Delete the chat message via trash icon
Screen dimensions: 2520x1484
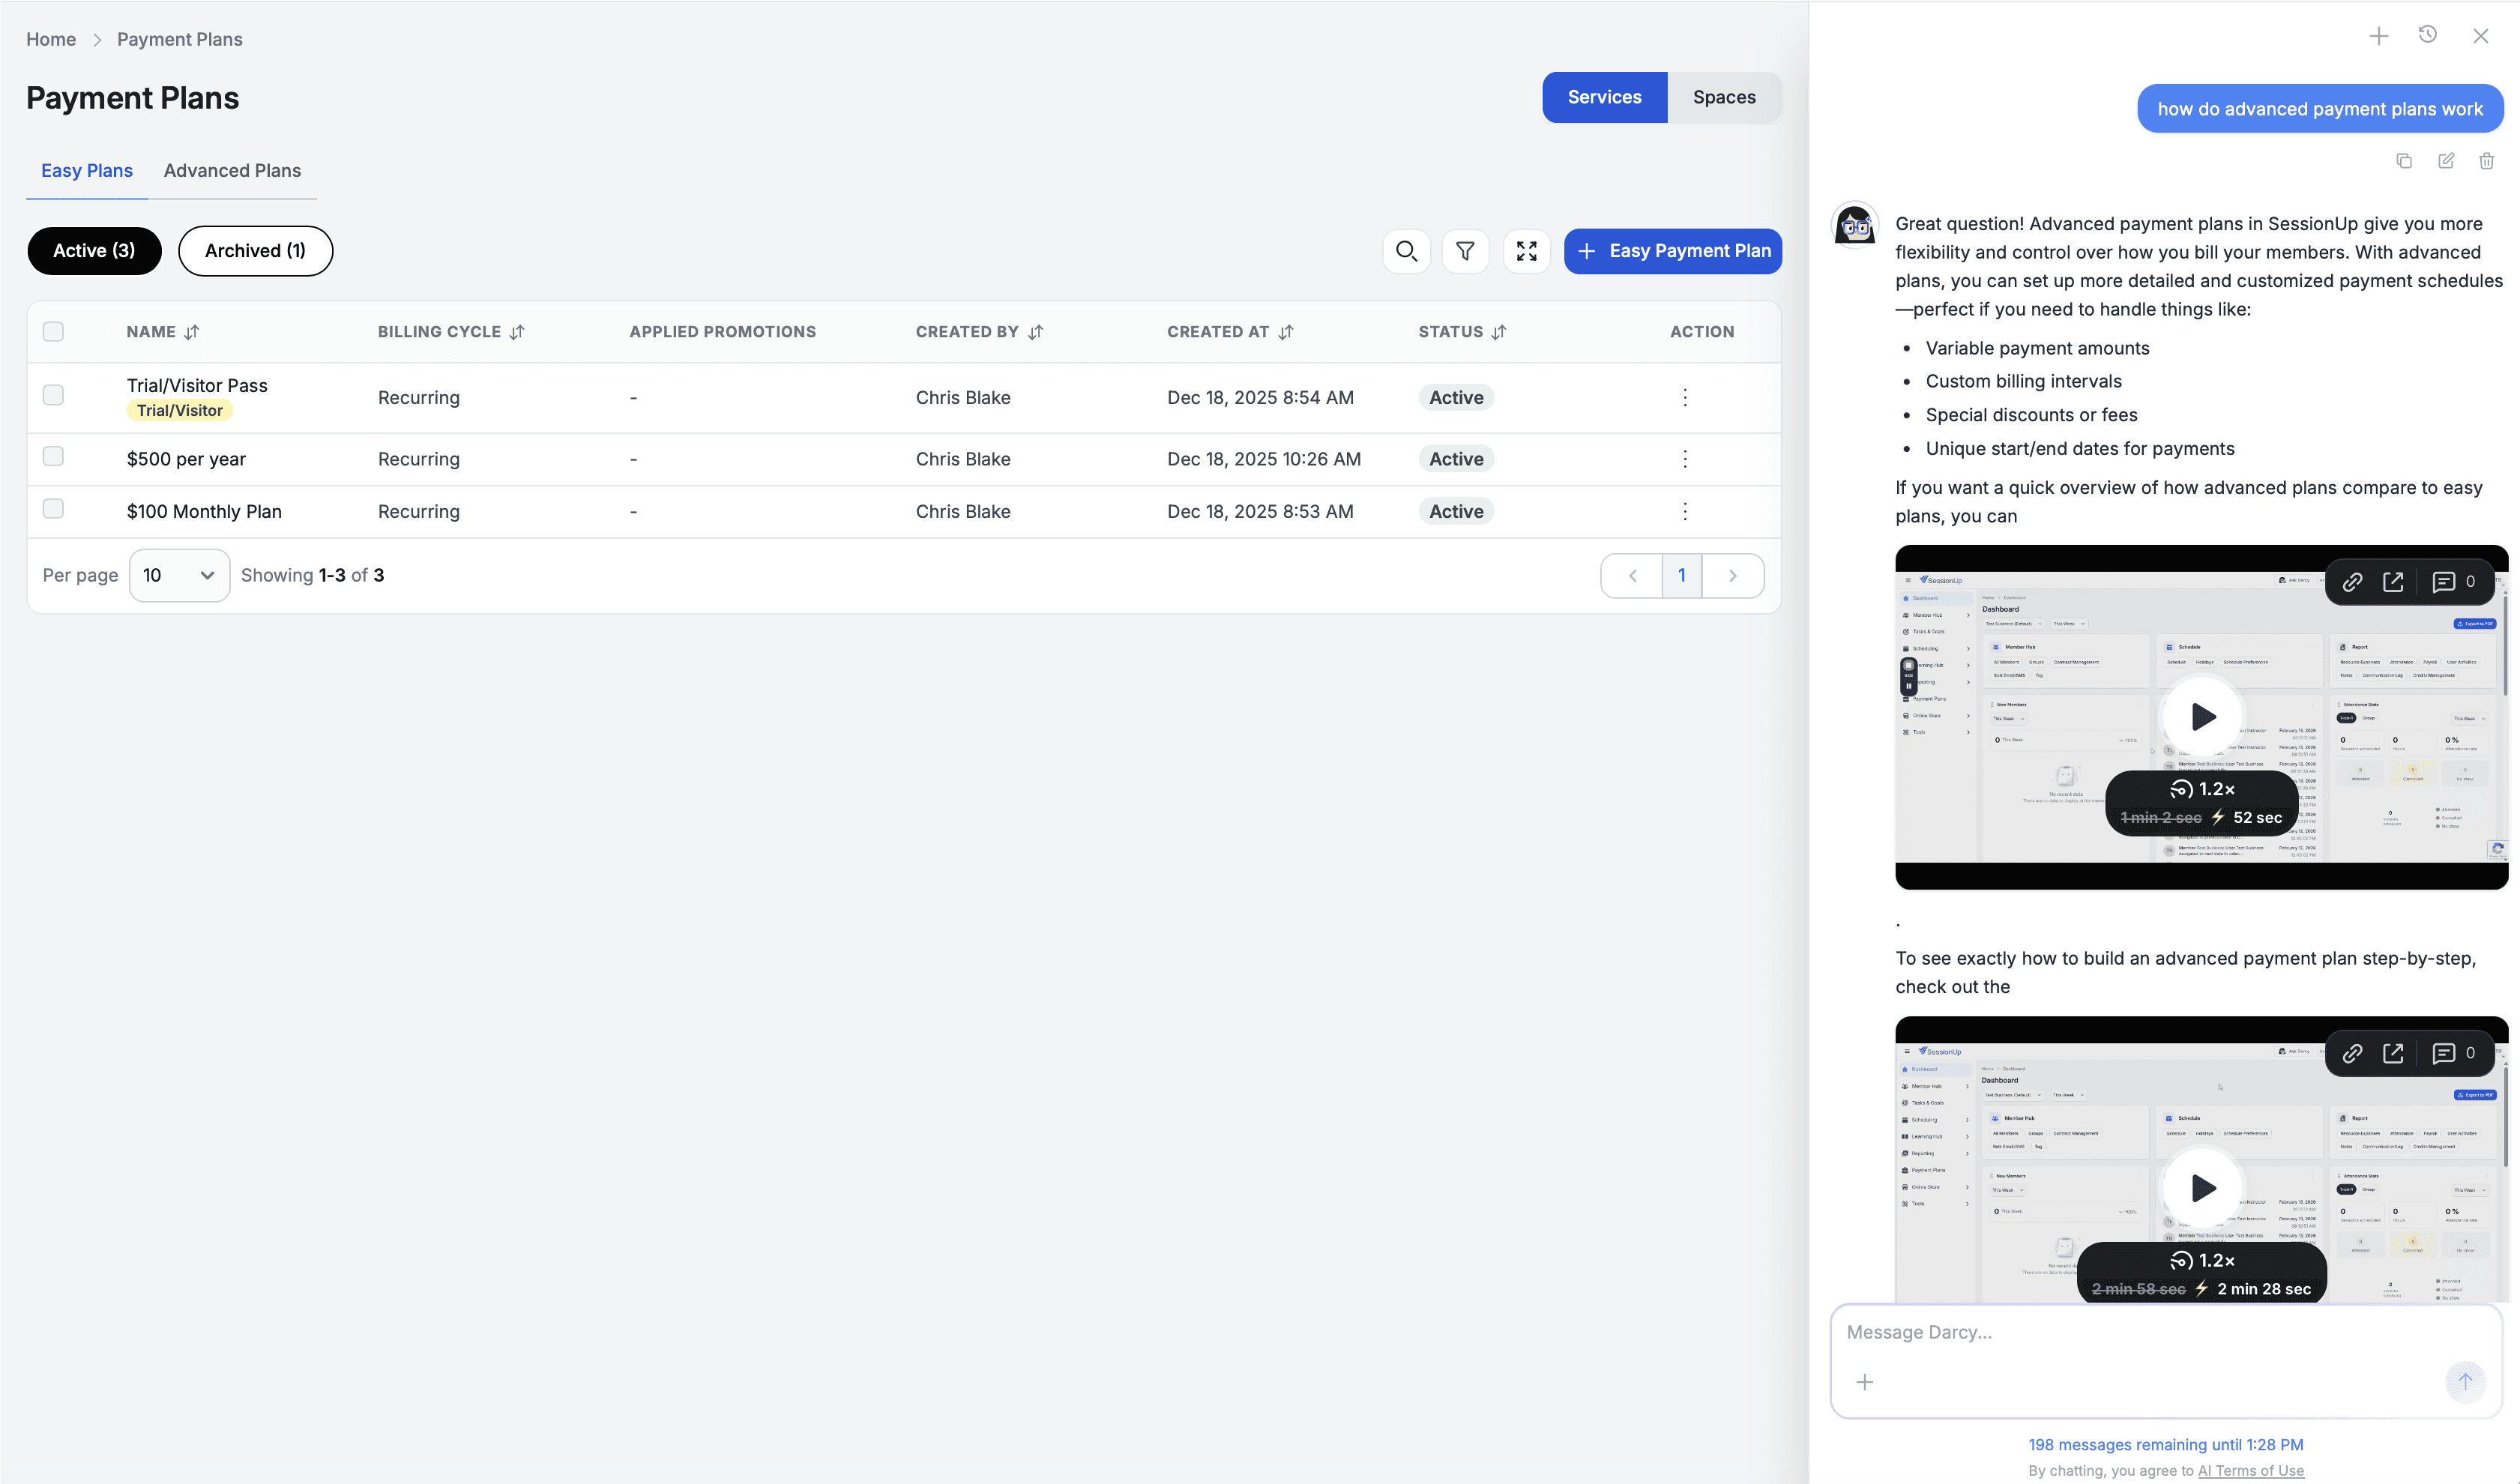pyautogui.click(x=2486, y=161)
